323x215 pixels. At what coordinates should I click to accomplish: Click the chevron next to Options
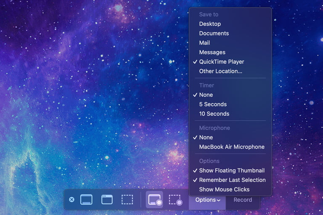tap(219, 200)
